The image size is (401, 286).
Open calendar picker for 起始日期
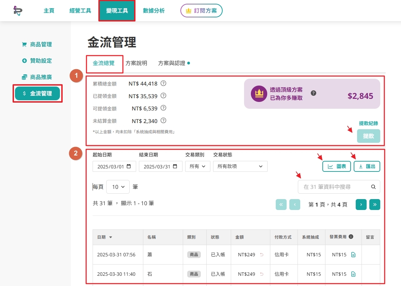click(129, 166)
